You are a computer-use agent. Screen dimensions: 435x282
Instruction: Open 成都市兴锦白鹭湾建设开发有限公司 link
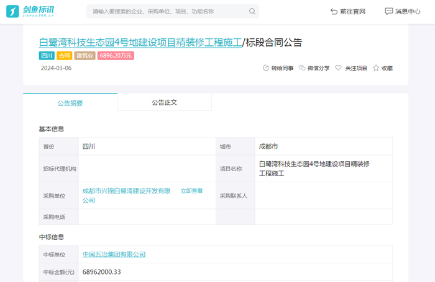coord(127,195)
